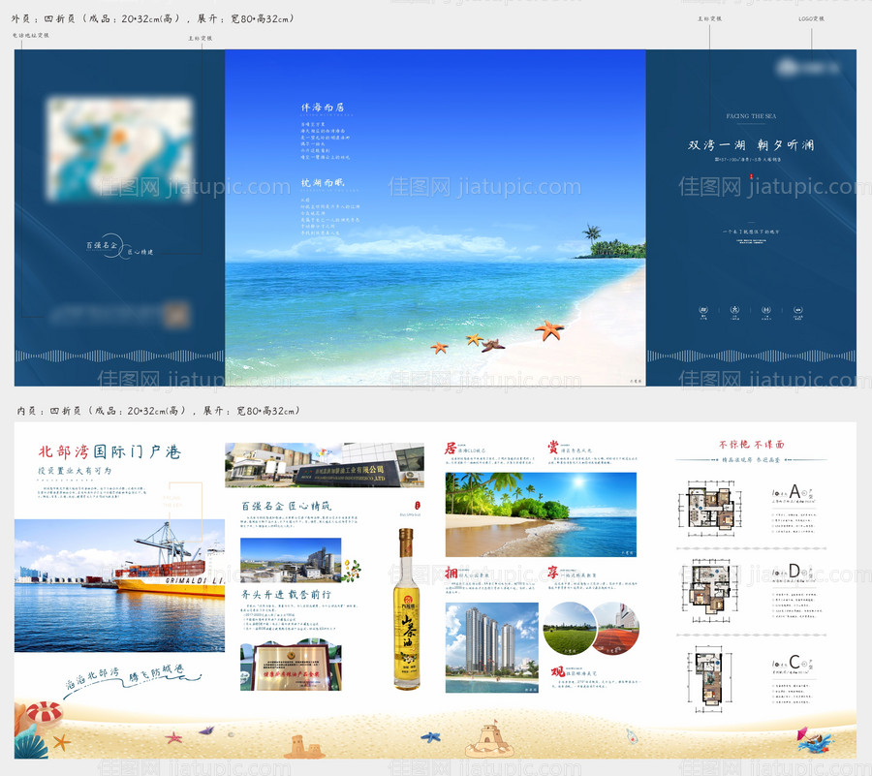This screenshot has height=776, width=872.
Task: Select the third circular icon below 双湾一湖 heading
Action: point(766,309)
